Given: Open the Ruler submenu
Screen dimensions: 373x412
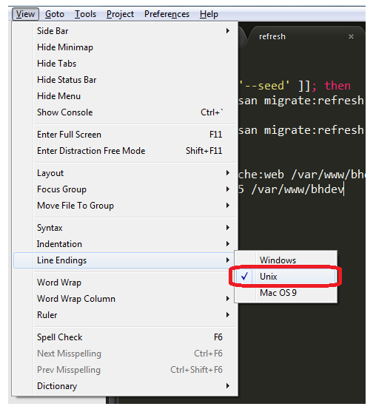Looking at the screenshot, I should [125, 315].
